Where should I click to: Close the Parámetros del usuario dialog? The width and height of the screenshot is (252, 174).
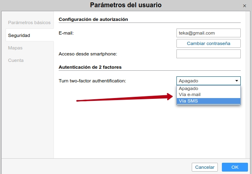pyautogui.click(x=245, y=6)
